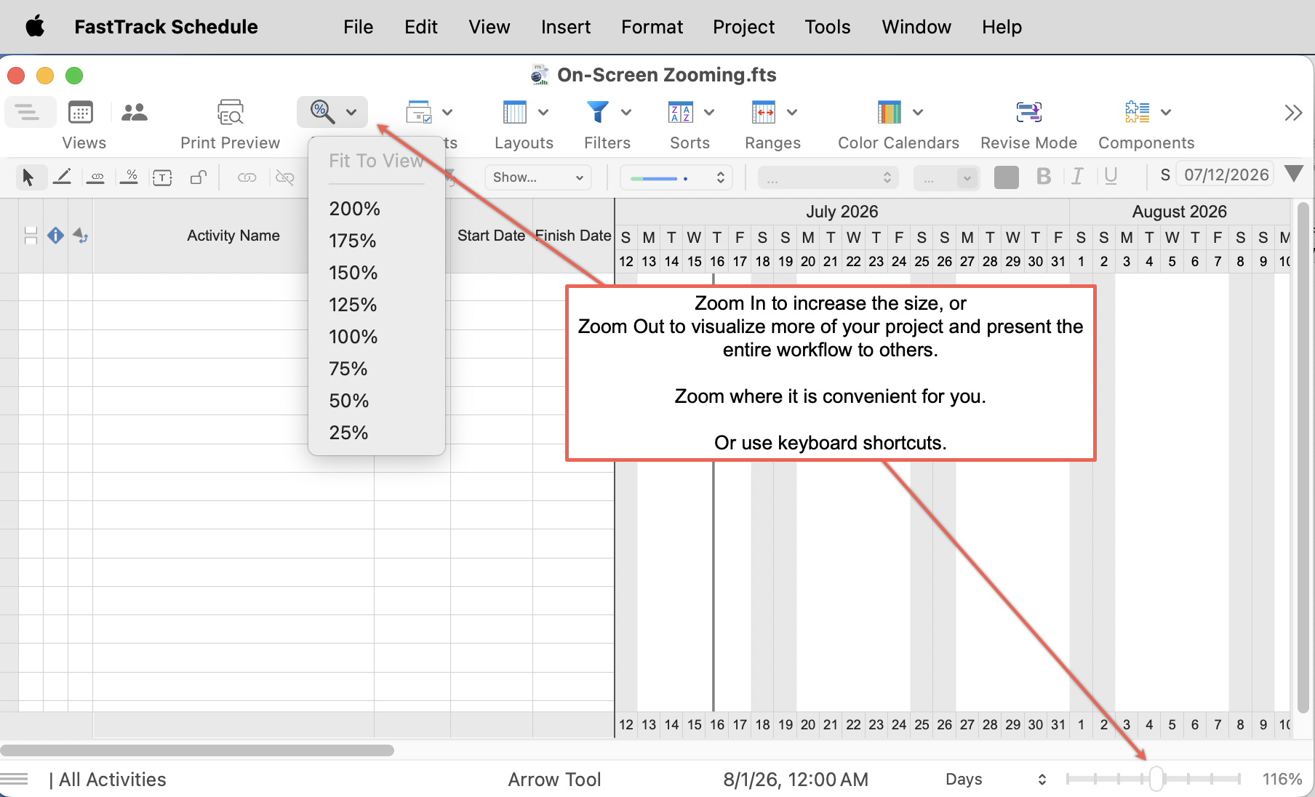Choose 100% zoom from the menu
The width and height of the screenshot is (1315, 797).
click(x=377, y=337)
